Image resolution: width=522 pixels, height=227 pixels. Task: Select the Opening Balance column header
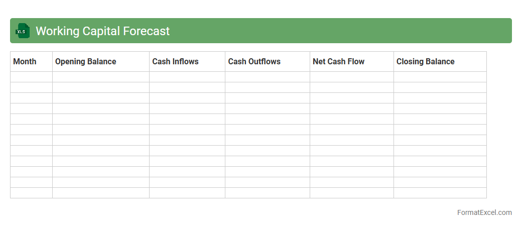(85, 62)
